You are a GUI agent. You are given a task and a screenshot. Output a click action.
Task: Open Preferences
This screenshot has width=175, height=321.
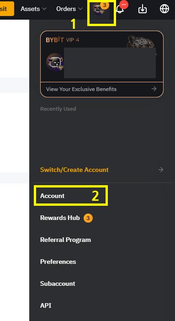pos(58,262)
